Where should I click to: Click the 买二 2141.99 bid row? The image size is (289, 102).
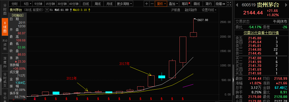(x=261, y=62)
